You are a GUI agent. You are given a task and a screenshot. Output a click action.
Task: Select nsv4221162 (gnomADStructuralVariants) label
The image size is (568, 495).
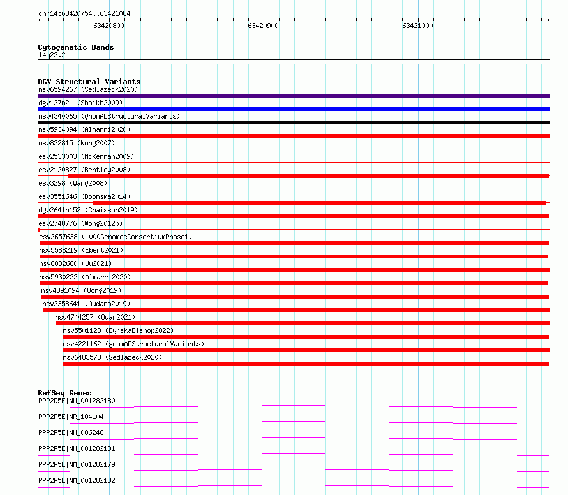(133, 344)
